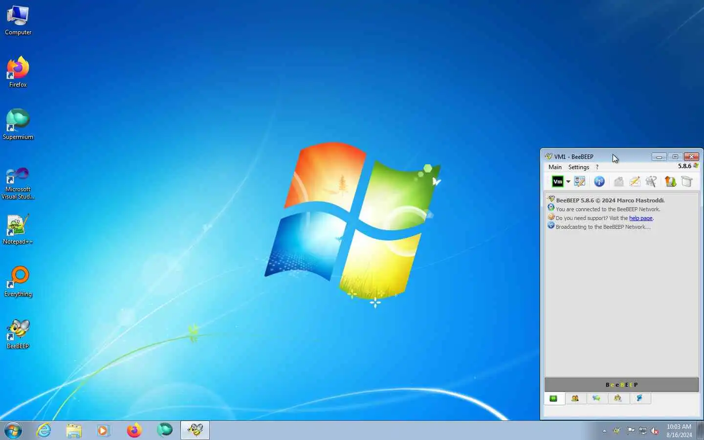Click the Computer desktop icon
Viewport: 704px width, 440px height.
point(18,21)
